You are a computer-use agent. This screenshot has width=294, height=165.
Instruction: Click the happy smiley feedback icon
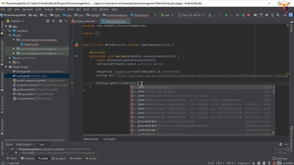(259, 163)
